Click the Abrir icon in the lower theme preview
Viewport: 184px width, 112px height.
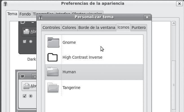(26, 86)
